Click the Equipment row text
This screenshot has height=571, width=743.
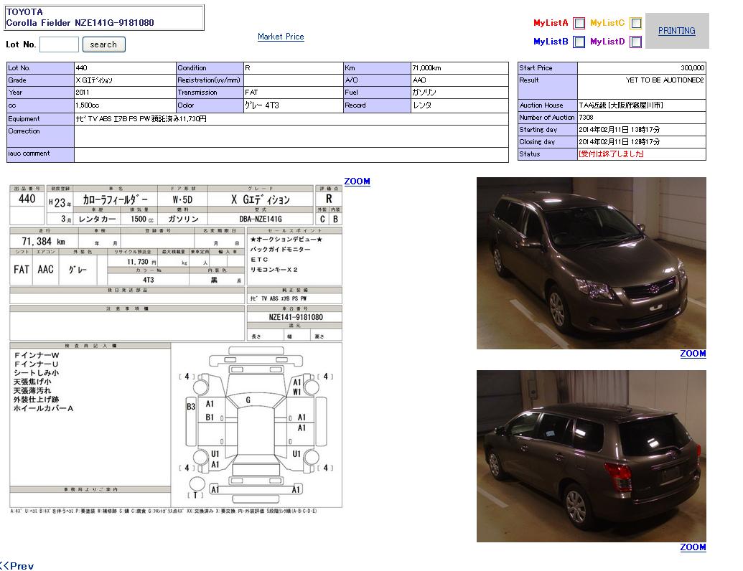coord(141,119)
